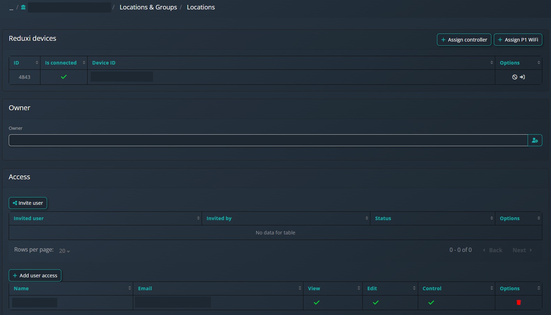This screenshot has width=551, height=315.
Task: Go to Next page of invitations
Action: 522,250
